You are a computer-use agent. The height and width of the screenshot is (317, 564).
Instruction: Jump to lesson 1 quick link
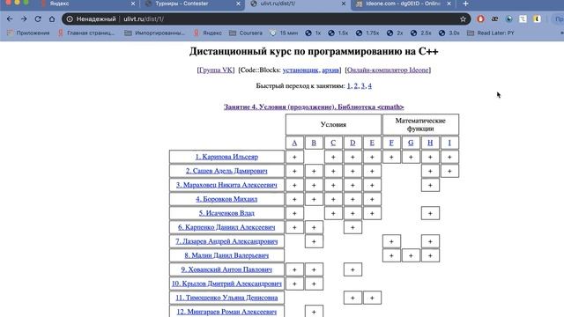[x=349, y=85]
